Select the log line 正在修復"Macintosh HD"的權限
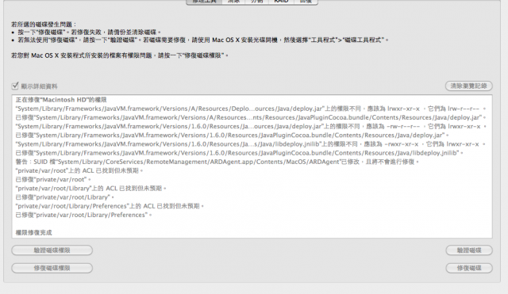This screenshot has width=508, height=294. [61, 100]
